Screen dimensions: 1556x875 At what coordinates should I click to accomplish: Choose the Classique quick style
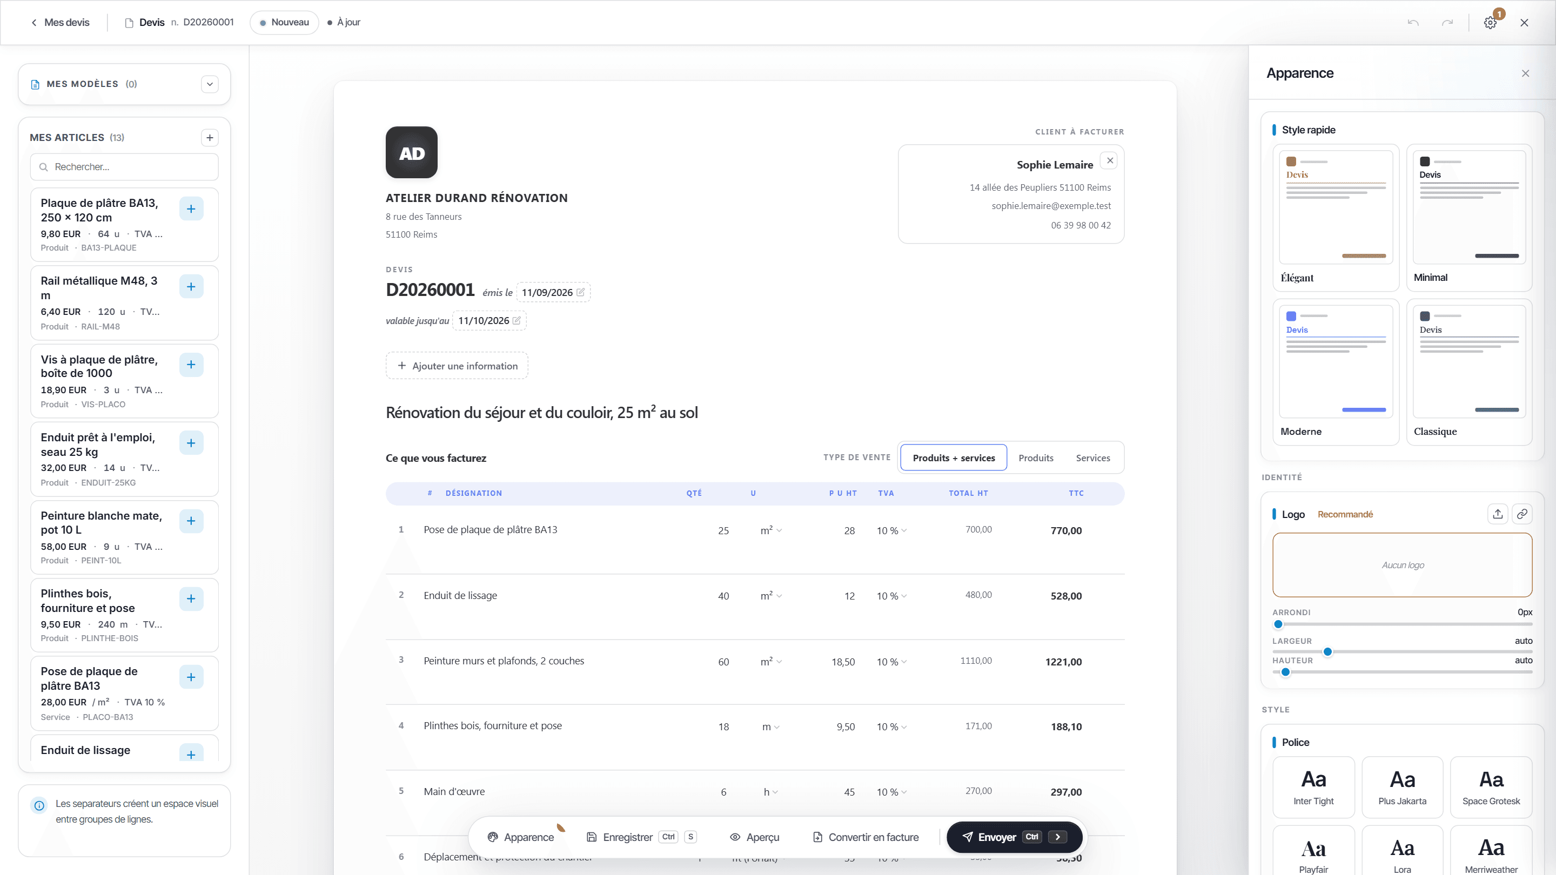tap(1469, 372)
